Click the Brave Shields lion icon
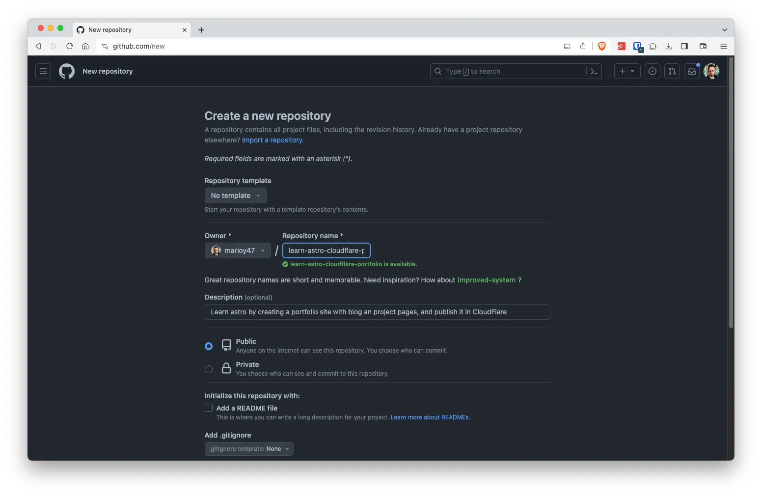 (602, 46)
